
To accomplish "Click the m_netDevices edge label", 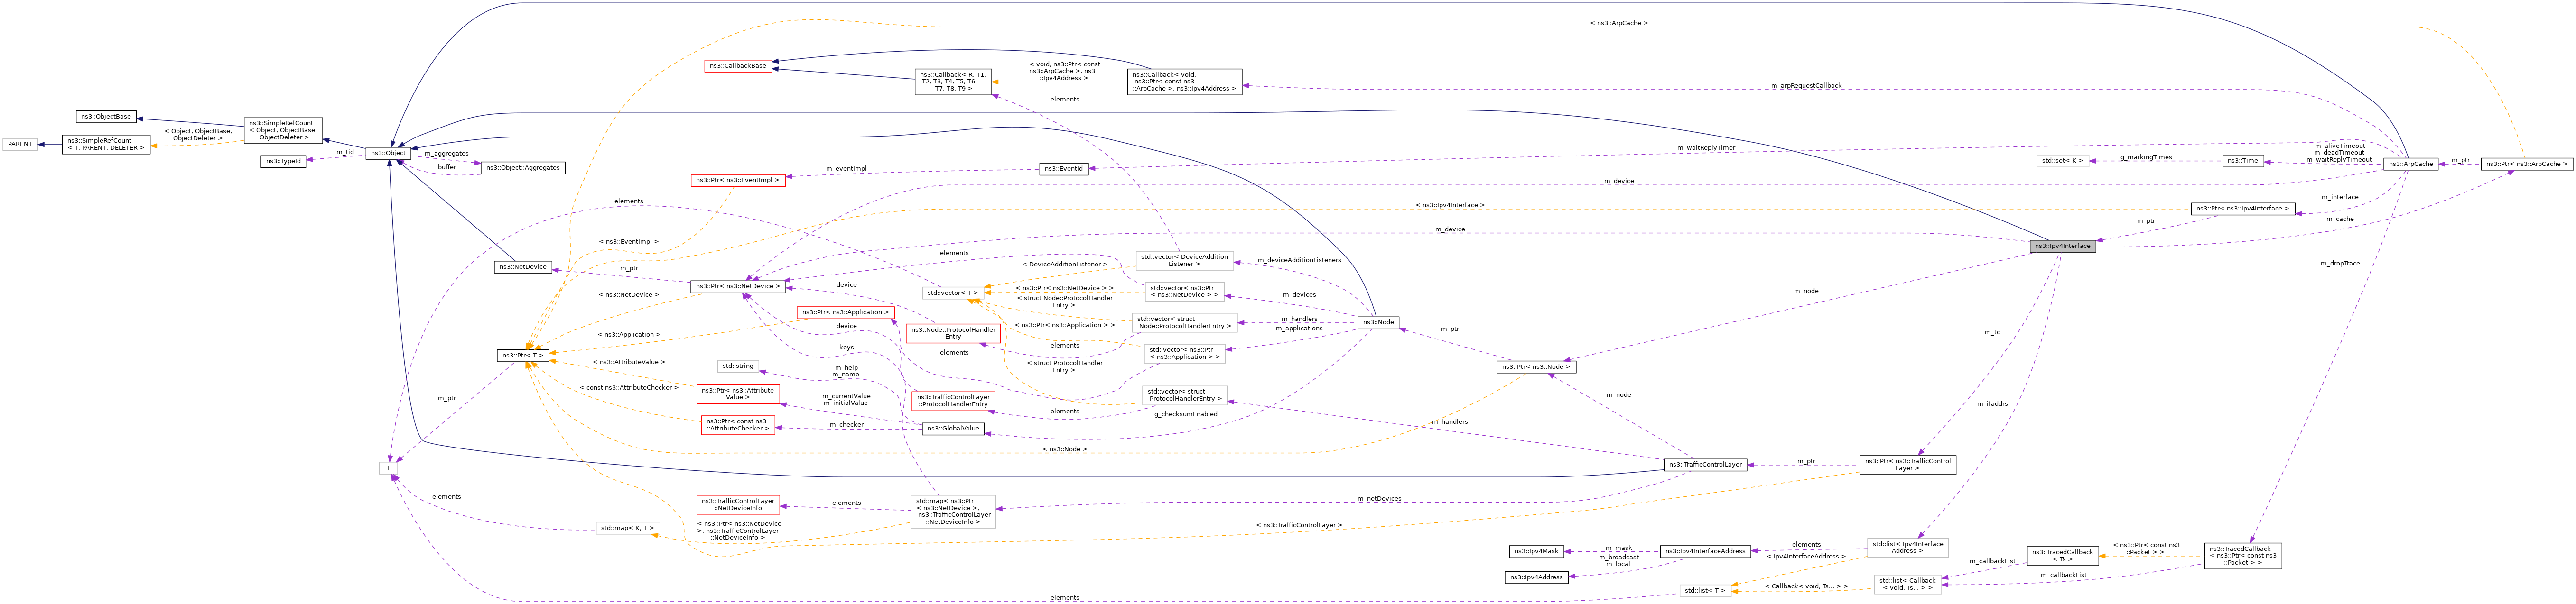I will [x=1379, y=499].
